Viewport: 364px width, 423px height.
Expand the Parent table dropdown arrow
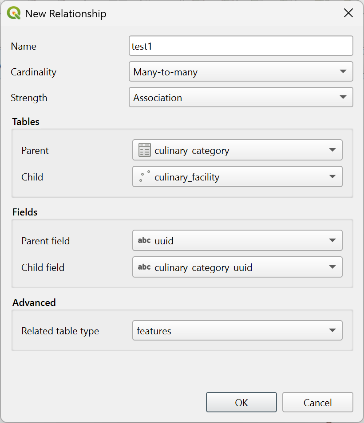pos(332,150)
